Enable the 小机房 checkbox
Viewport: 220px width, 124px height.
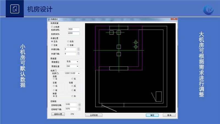pos(52,27)
